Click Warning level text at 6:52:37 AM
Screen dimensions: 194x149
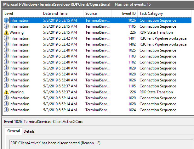click(x=16, y=92)
